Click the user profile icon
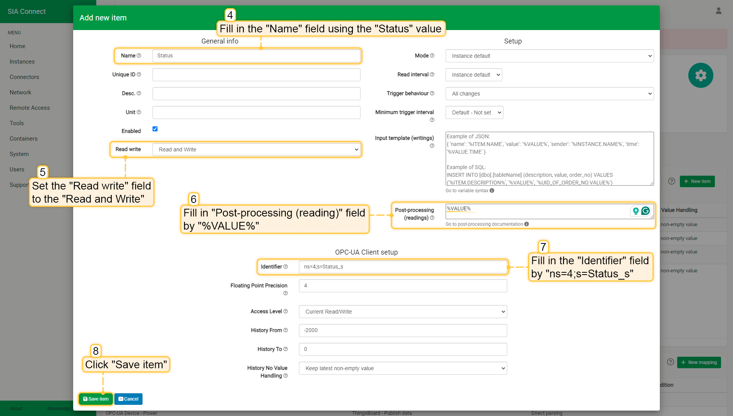The image size is (733, 416). tap(718, 11)
